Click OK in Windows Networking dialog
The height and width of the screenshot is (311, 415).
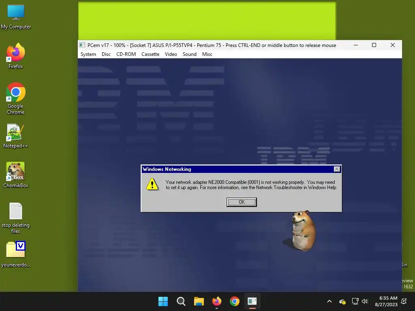[x=242, y=202]
